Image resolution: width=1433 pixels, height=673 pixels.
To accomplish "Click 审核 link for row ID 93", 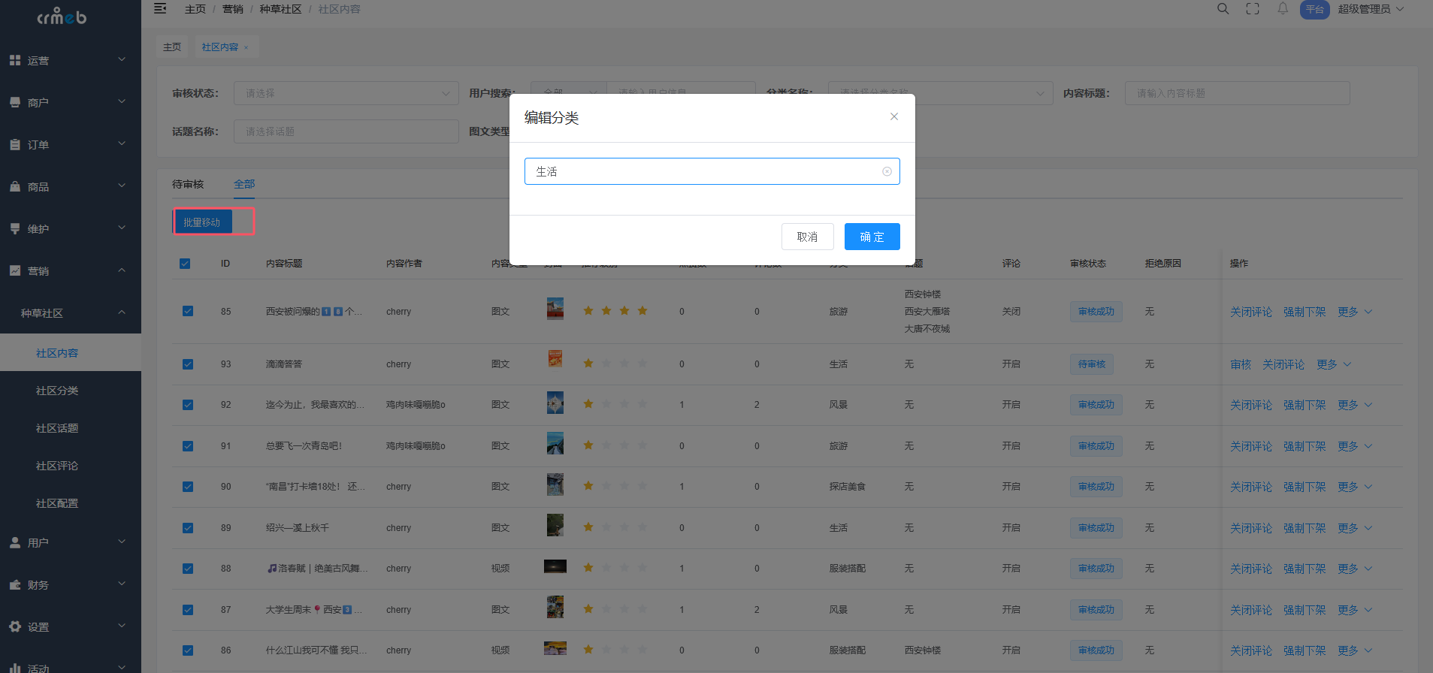I will 1241,364.
